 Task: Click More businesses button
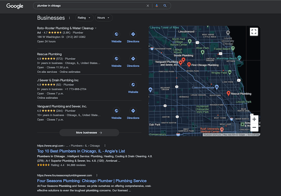tap(89, 132)
